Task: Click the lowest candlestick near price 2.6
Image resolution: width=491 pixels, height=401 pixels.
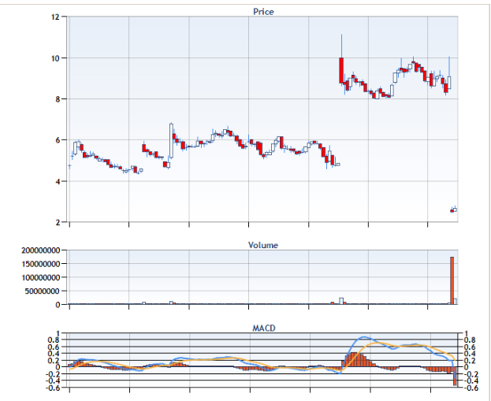Action: 452,210
